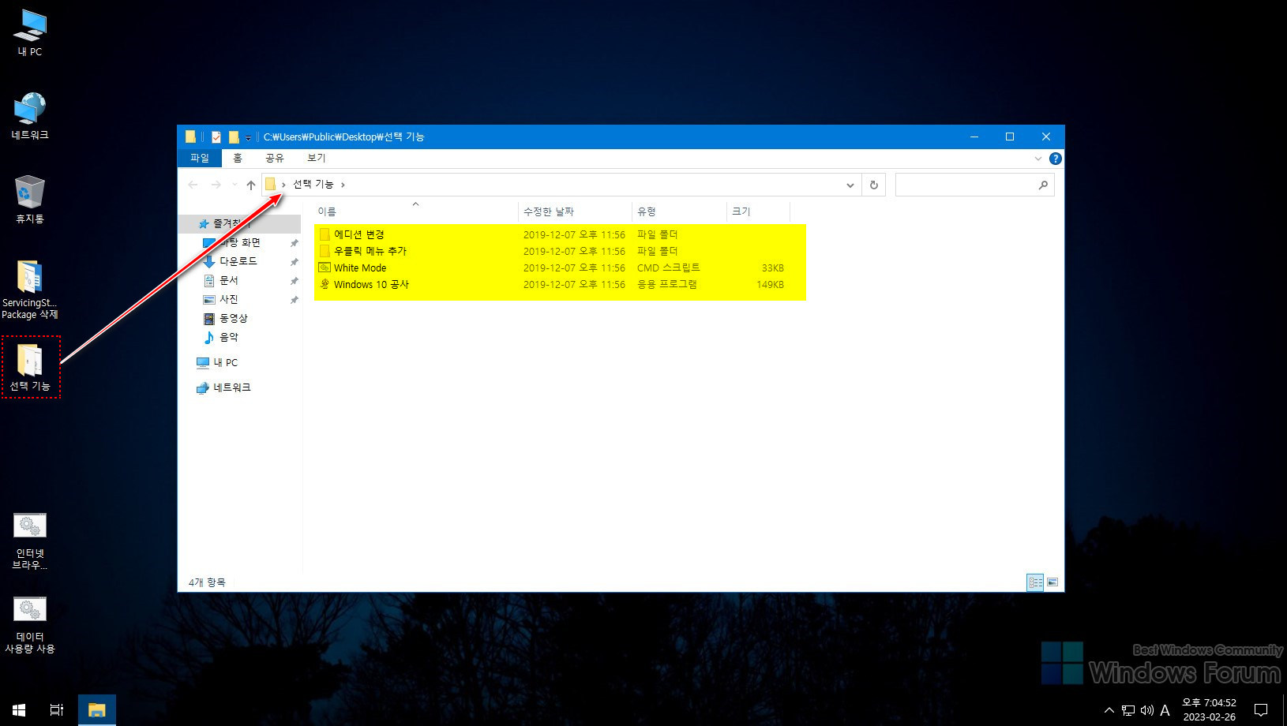Viewport: 1287px width, 726px height.
Task: Click the pin icon beside 사진
Action: pyautogui.click(x=295, y=300)
